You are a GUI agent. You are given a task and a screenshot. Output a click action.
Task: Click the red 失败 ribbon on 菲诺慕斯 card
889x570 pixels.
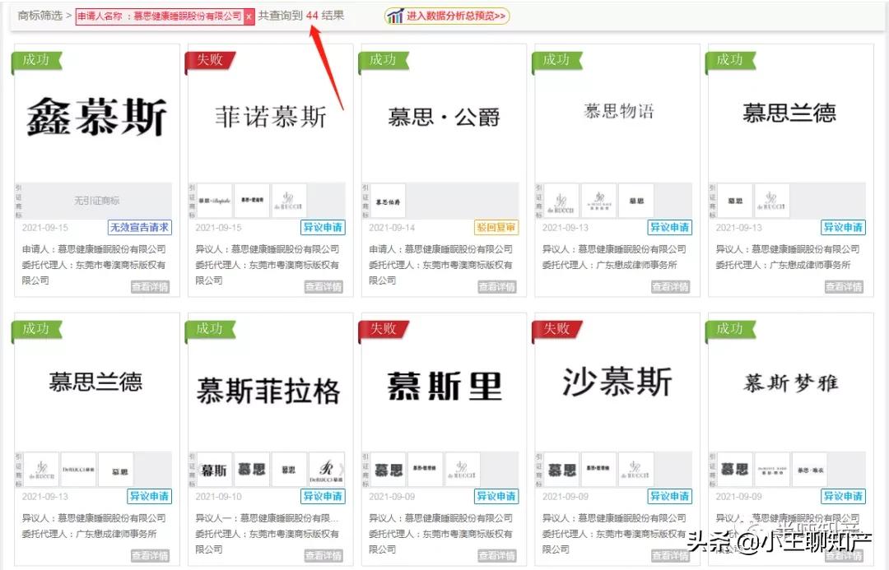coord(207,61)
